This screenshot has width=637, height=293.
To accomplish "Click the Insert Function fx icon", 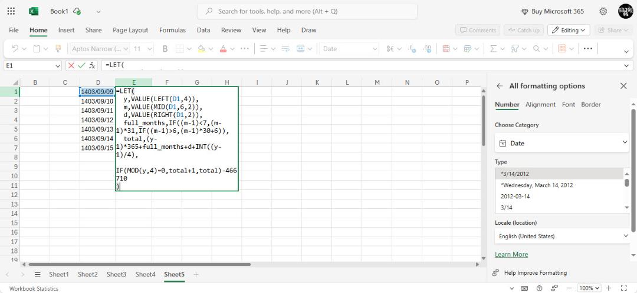I will click(92, 65).
